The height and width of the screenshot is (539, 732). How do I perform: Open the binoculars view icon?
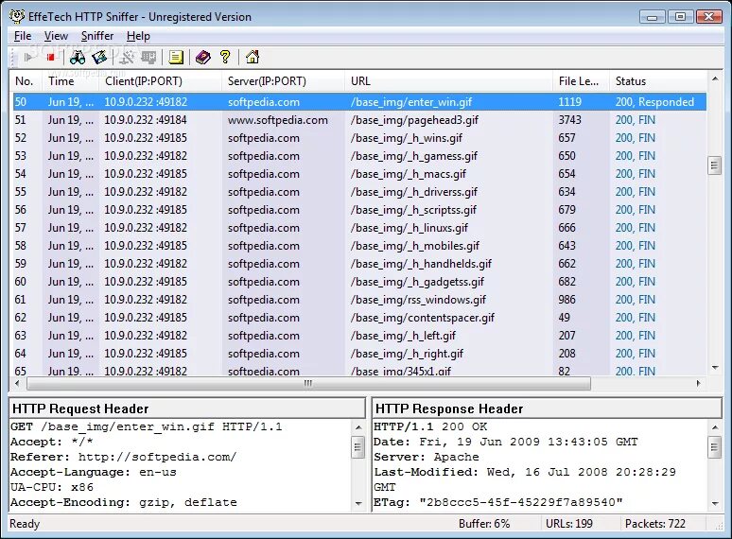[78, 58]
